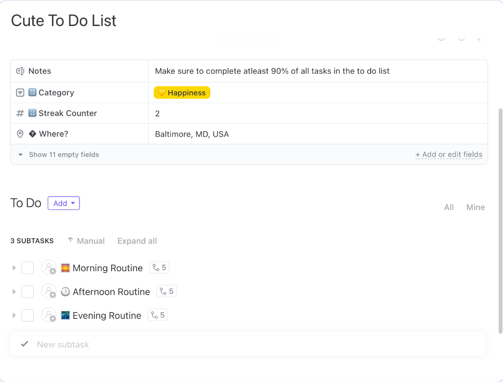Expand the Morning Routine subtask

(14, 268)
